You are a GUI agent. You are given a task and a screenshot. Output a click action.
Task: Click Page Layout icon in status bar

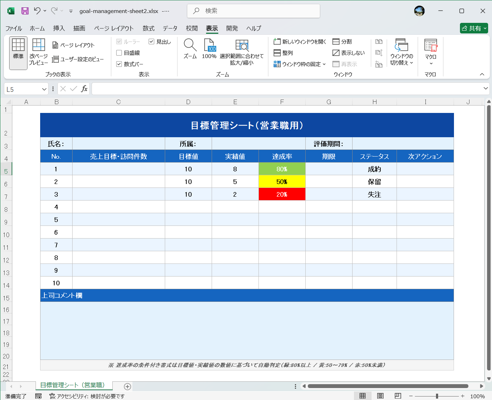380,396
